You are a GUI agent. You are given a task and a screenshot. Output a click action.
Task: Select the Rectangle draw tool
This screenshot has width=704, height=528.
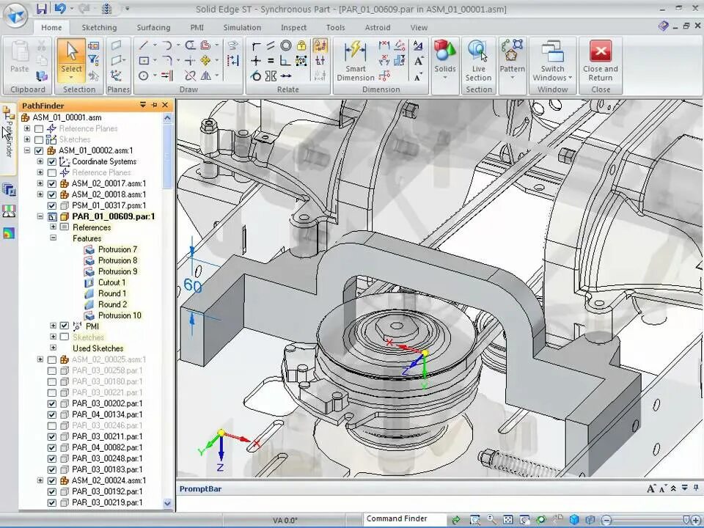[144, 60]
